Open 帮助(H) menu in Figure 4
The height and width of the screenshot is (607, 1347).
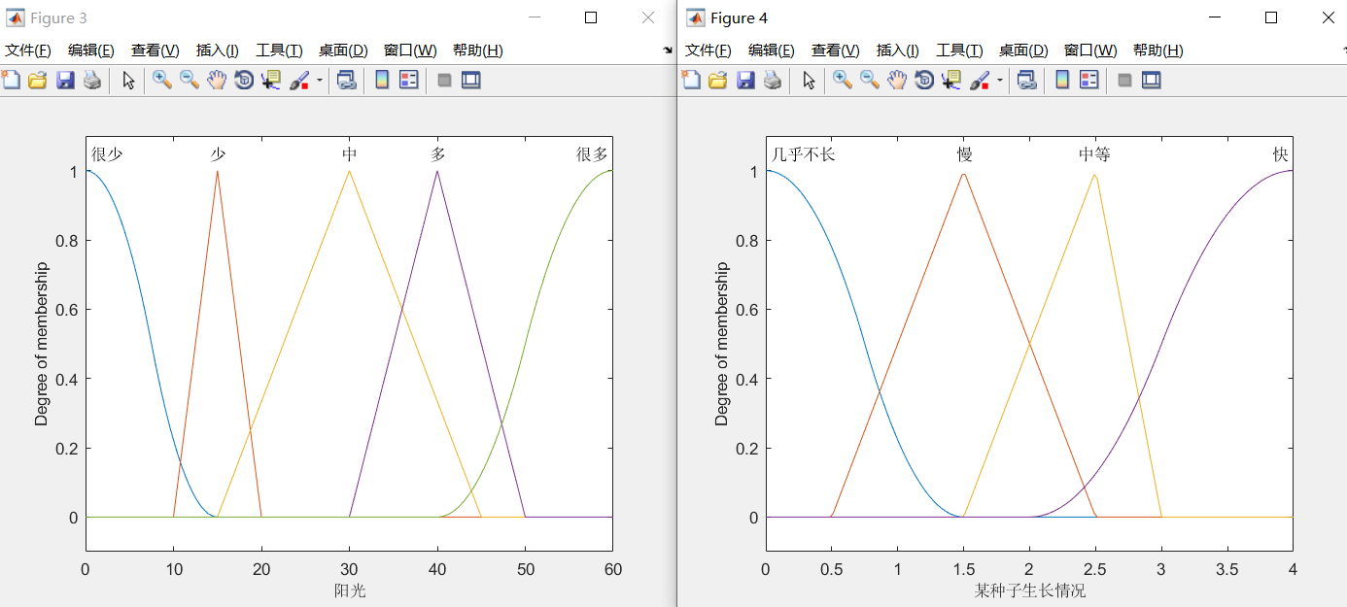pyautogui.click(x=1157, y=51)
